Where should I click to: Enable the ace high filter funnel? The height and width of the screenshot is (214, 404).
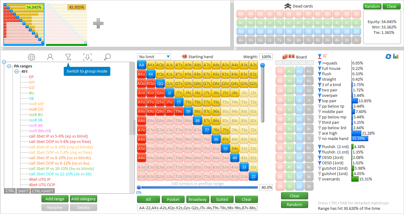point(320,133)
